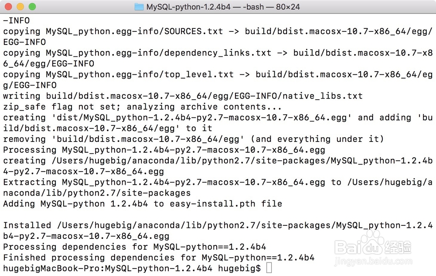Screen dimensions: 436x276
Task: Click the 'zip_safe flag not set' line
Action: point(143,107)
